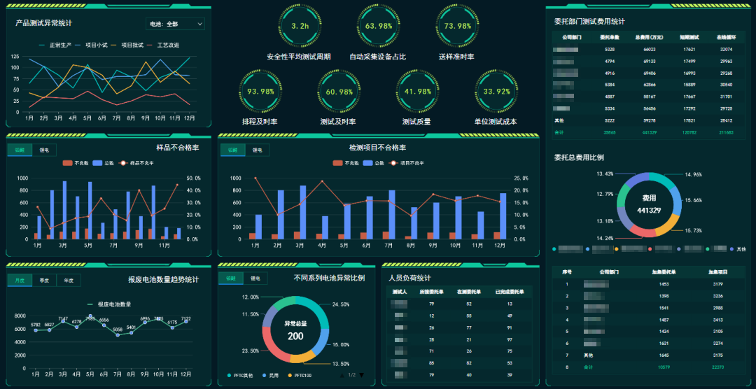Switch to 锂电 tab in 样品不合格率 panel

coord(44,150)
